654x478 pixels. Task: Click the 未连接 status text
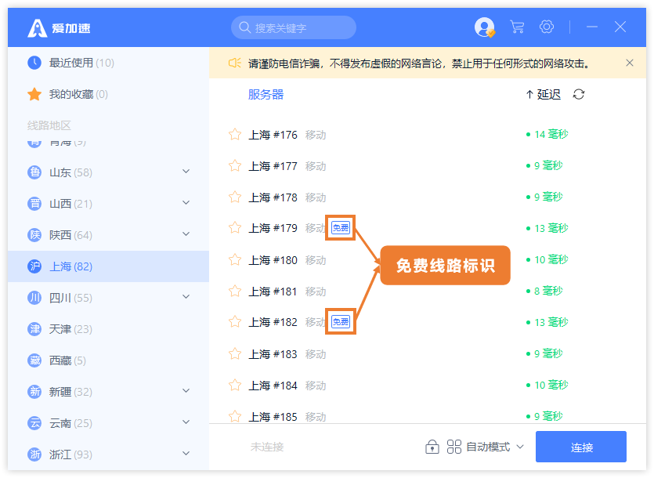[267, 447]
